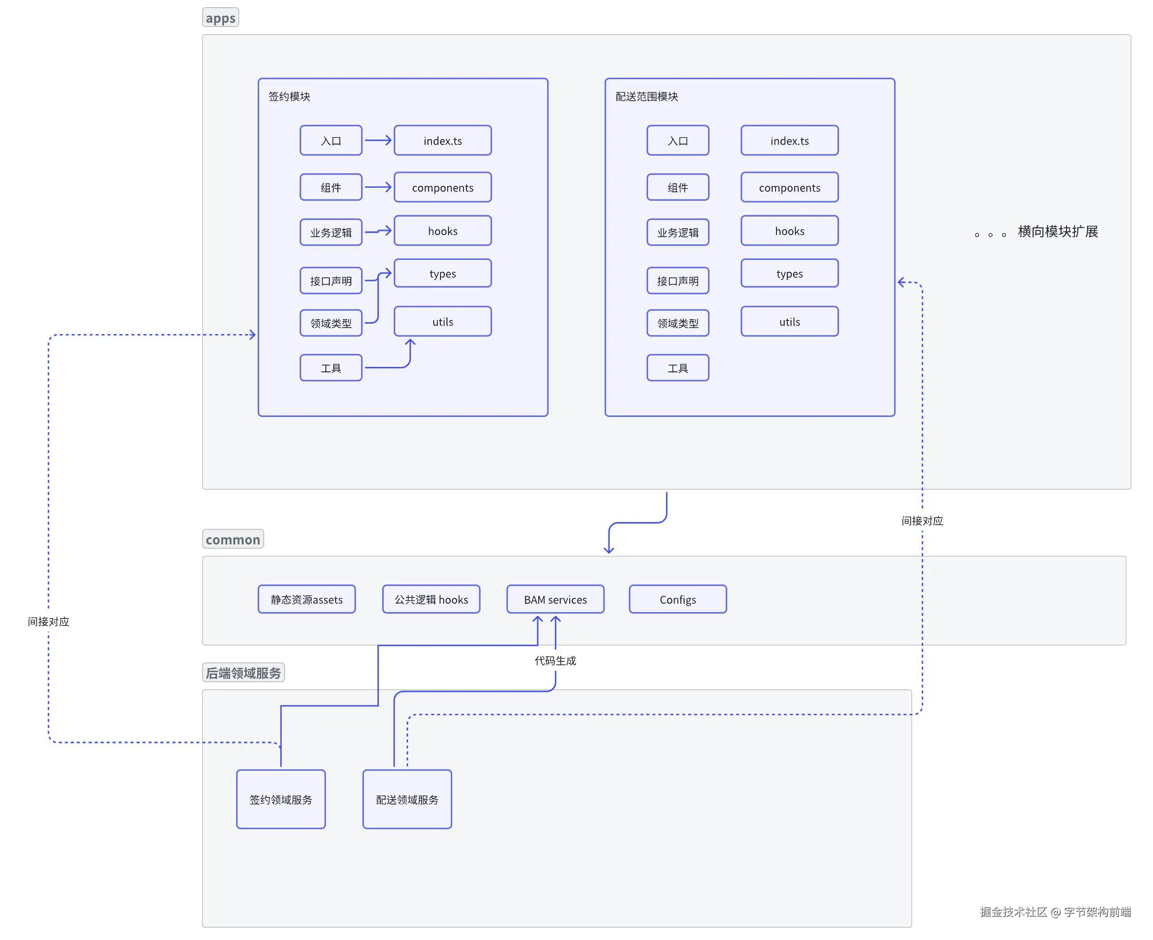Image resolution: width=1153 pixels, height=940 pixels.
Task: Select 工具 box in 签约模块
Action: tap(330, 368)
